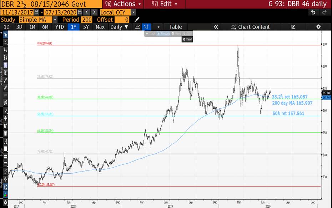Viewport: 332px width, 208px height.
Task: Open Chart Content panel
Action: [250, 27]
